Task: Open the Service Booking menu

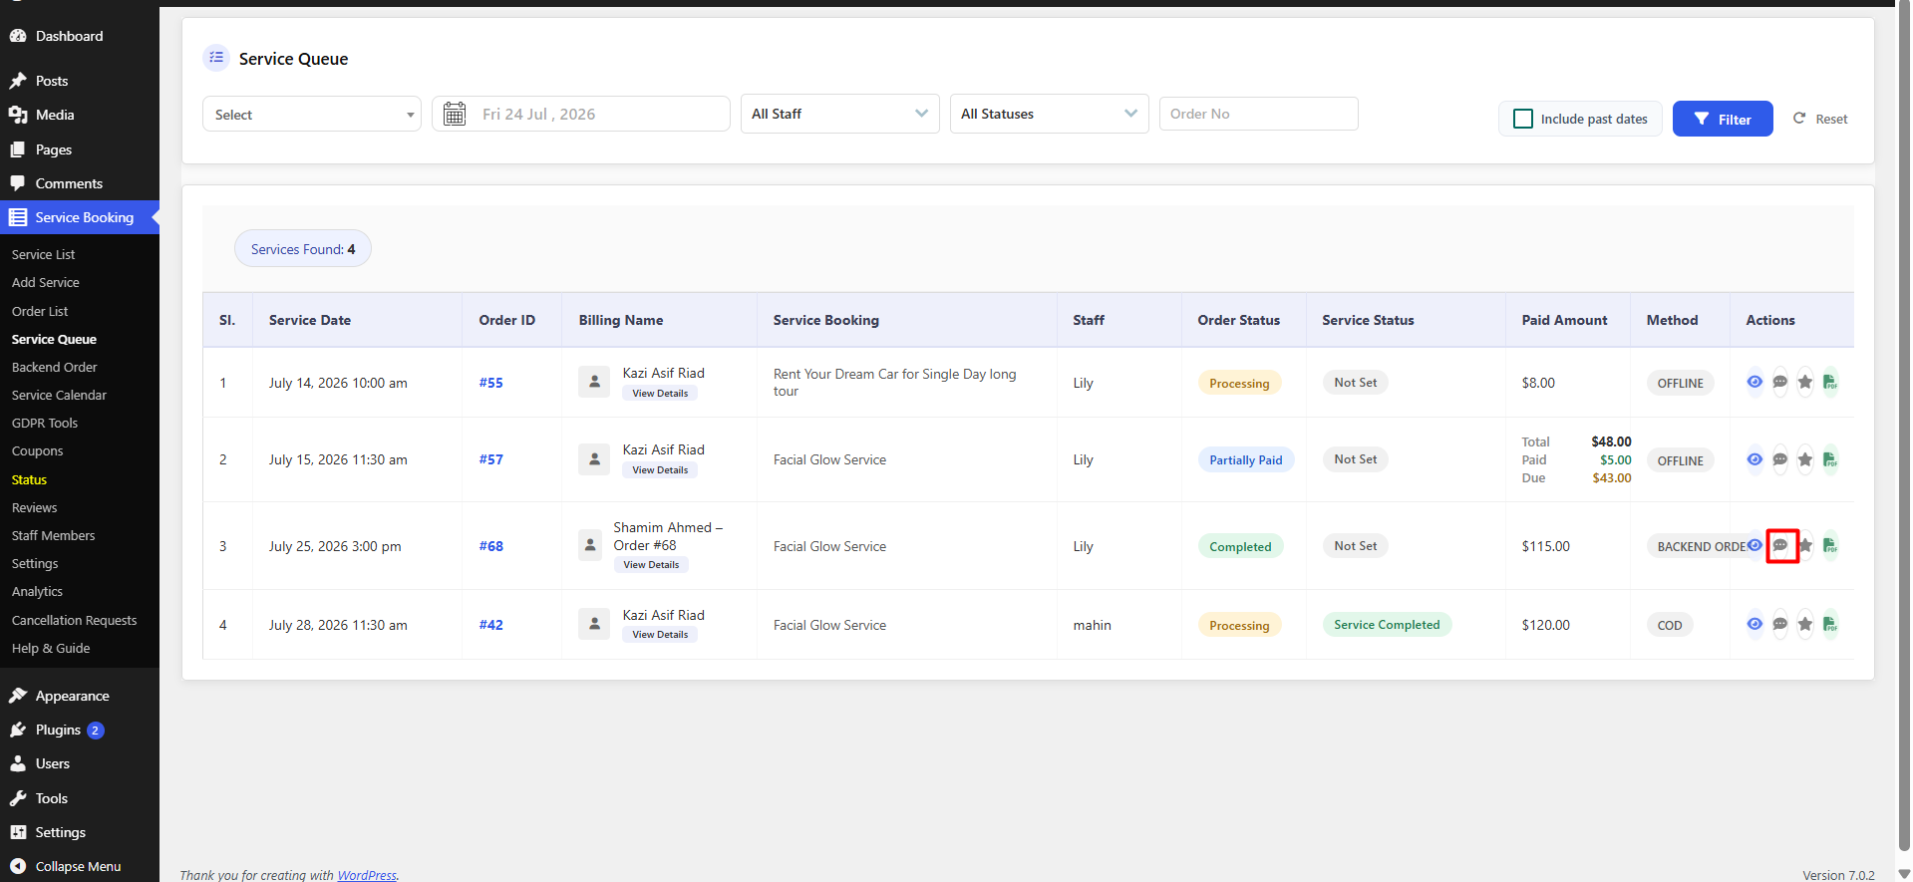Action: point(80,217)
